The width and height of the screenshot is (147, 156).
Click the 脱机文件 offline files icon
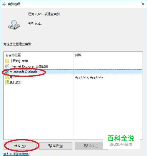[x=7, y=82]
